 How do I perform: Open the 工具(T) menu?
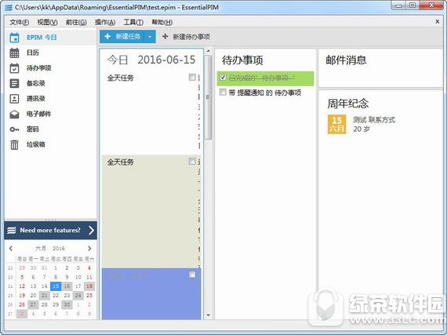[x=133, y=22]
